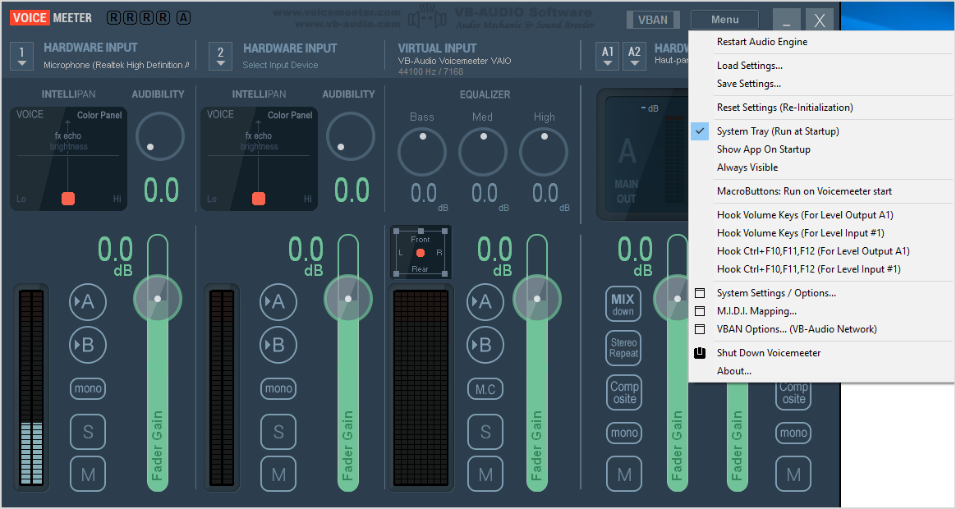
Task: Mute hardware input 2 with M button
Action: [278, 474]
